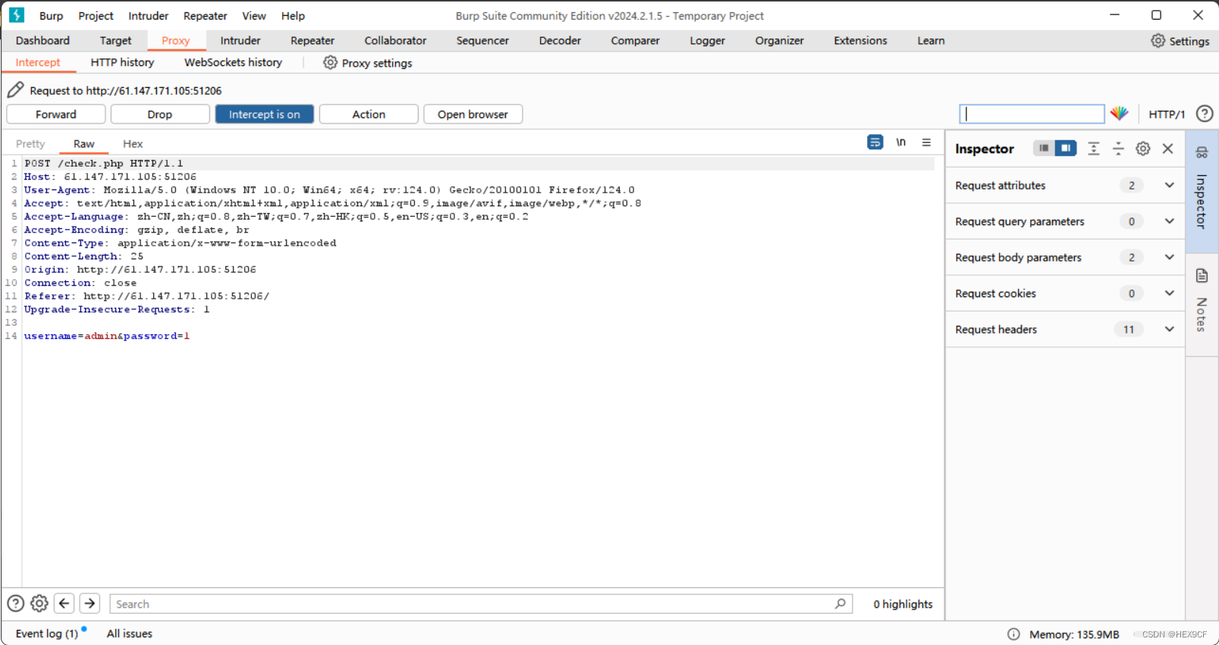This screenshot has height=645, width=1219.
Task: Open the help question mark near HTTP/1
Action: (x=1204, y=114)
